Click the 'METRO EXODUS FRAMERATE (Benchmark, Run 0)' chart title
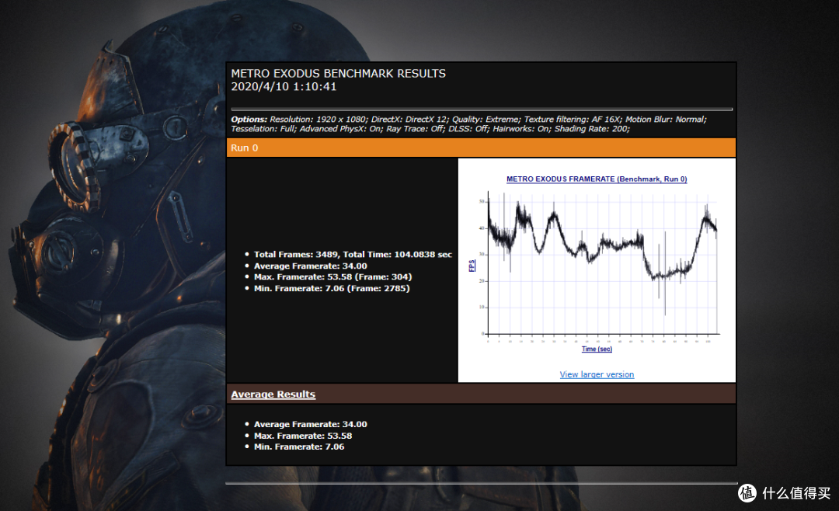 (x=597, y=179)
